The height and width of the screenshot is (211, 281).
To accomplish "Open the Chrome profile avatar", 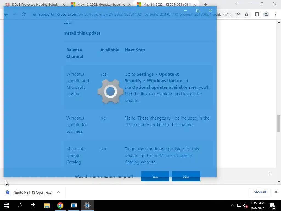I will click(x=266, y=14).
